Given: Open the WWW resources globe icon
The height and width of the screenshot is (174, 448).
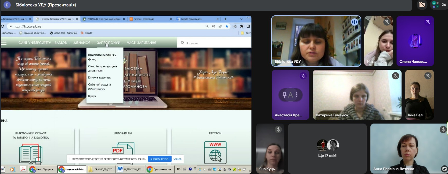Looking at the screenshot, I should (215, 152).
